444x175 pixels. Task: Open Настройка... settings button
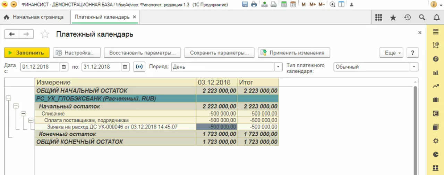[x=77, y=53]
